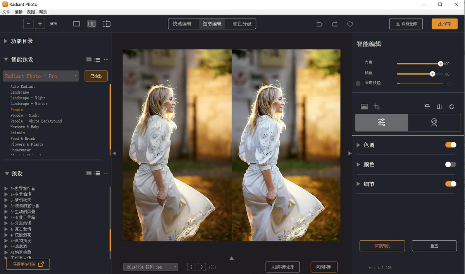Select the Food & Drink smart preset
Image resolution: width=465 pixels, height=274 pixels.
click(23, 139)
